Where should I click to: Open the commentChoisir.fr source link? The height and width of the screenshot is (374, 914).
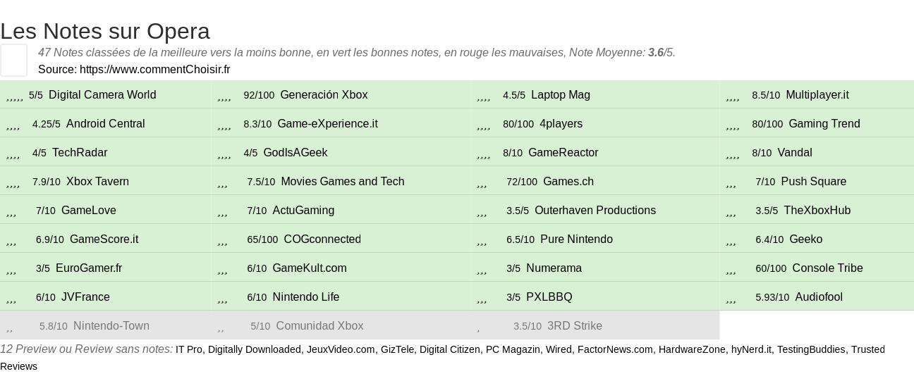coord(154,69)
